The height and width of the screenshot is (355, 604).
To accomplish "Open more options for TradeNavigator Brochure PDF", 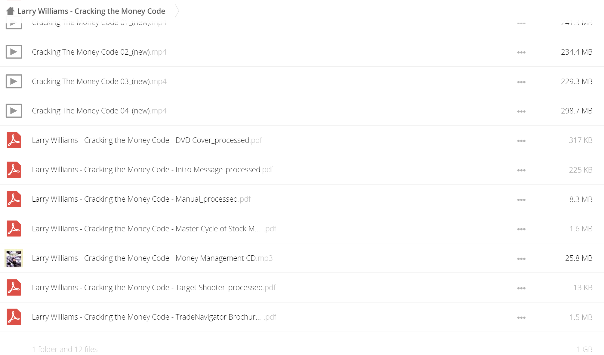I will 521,317.
